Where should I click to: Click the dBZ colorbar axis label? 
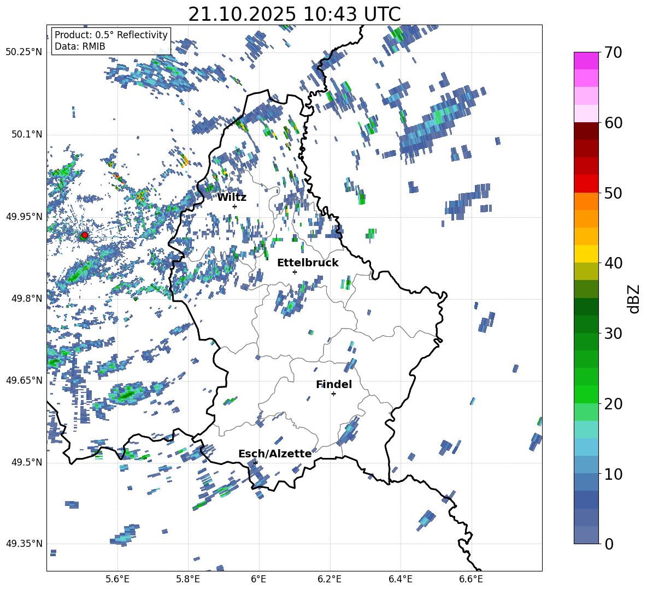point(633,299)
